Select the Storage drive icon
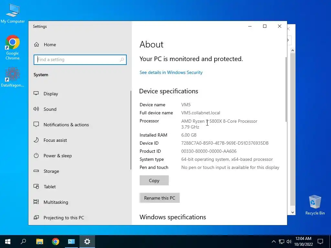Image resolution: width=331 pixels, height=248 pixels. pos(36,171)
